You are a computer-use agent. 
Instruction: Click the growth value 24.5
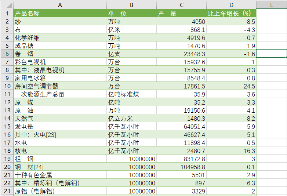231,86
